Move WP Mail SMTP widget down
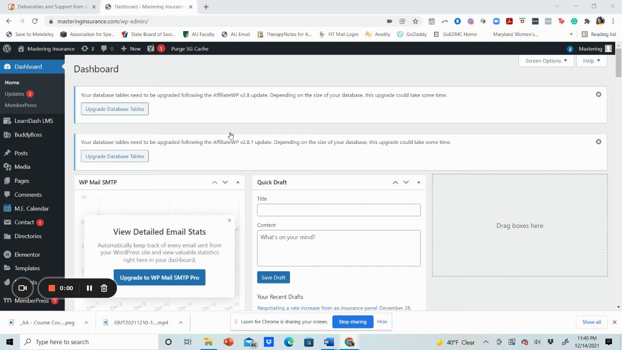Viewport: 622px width, 350px height. click(225, 182)
